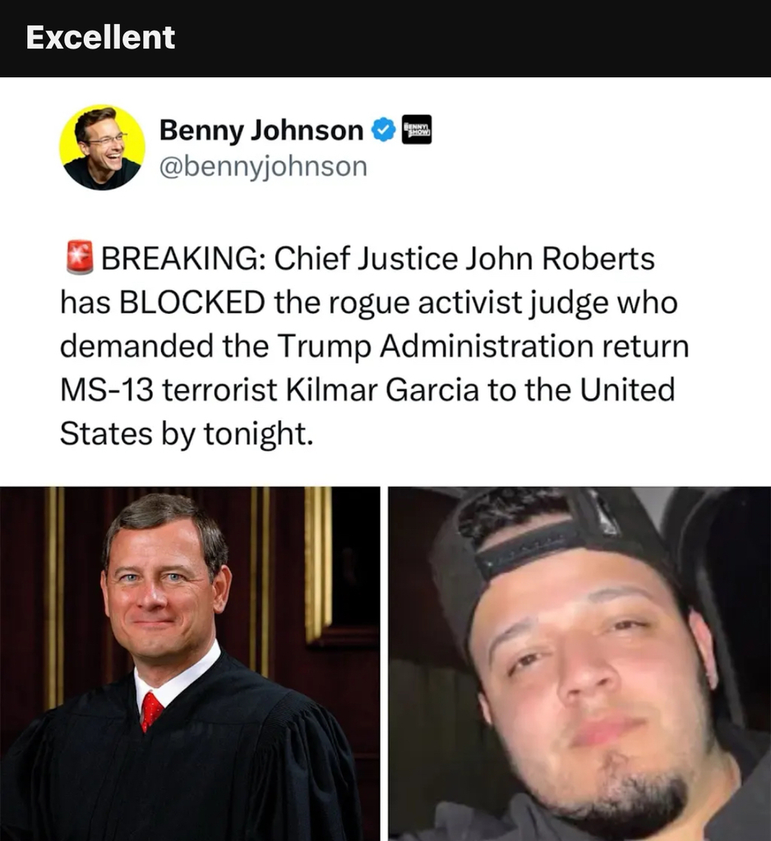Click the text Kilmar Garcia

pyautogui.click(x=382, y=390)
